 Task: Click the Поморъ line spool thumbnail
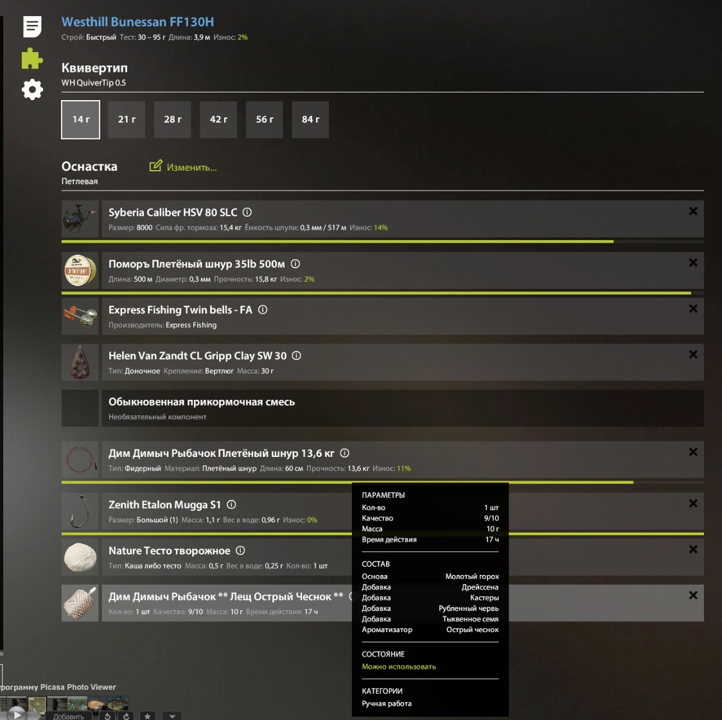80,271
